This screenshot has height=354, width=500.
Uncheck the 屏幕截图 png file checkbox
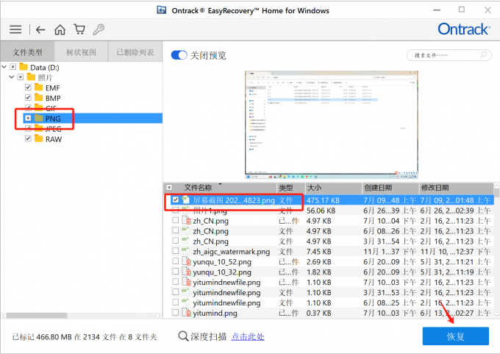click(176, 200)
